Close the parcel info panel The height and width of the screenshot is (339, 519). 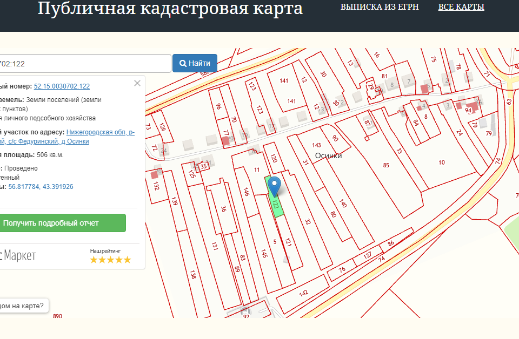137,83
